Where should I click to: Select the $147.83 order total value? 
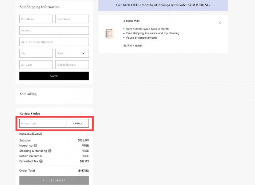pyautogui.click(x=83, y=171)
